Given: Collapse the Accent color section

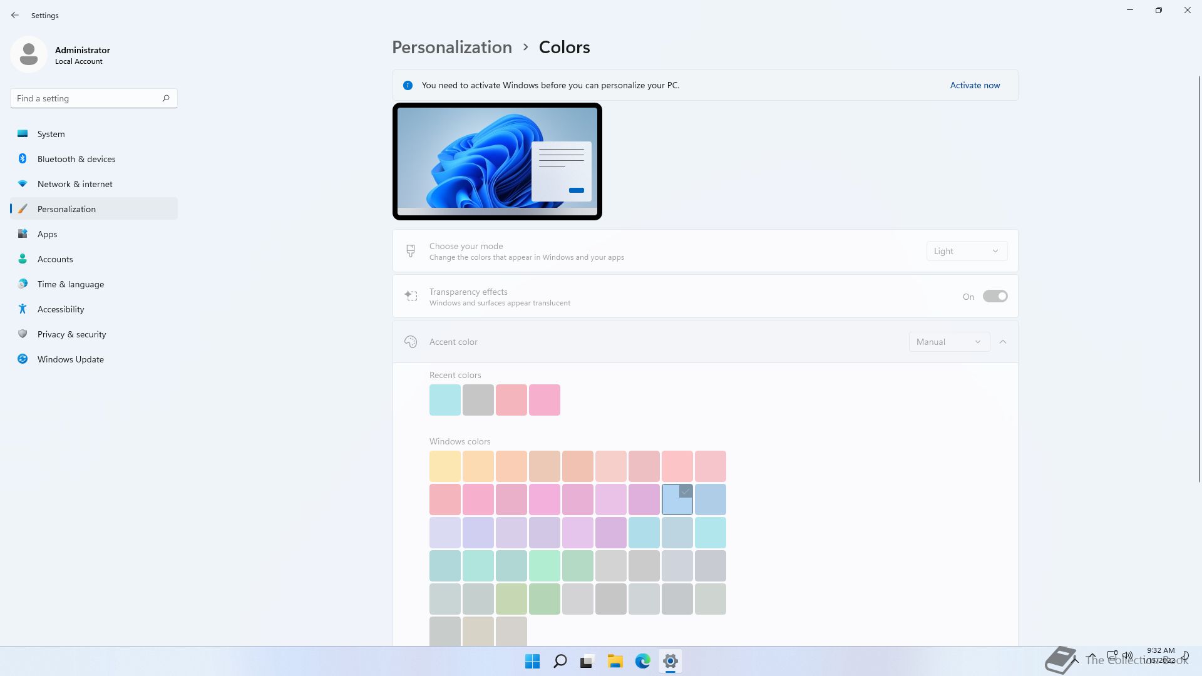Looking at the screenshot, I should [x=1003, y=342].
